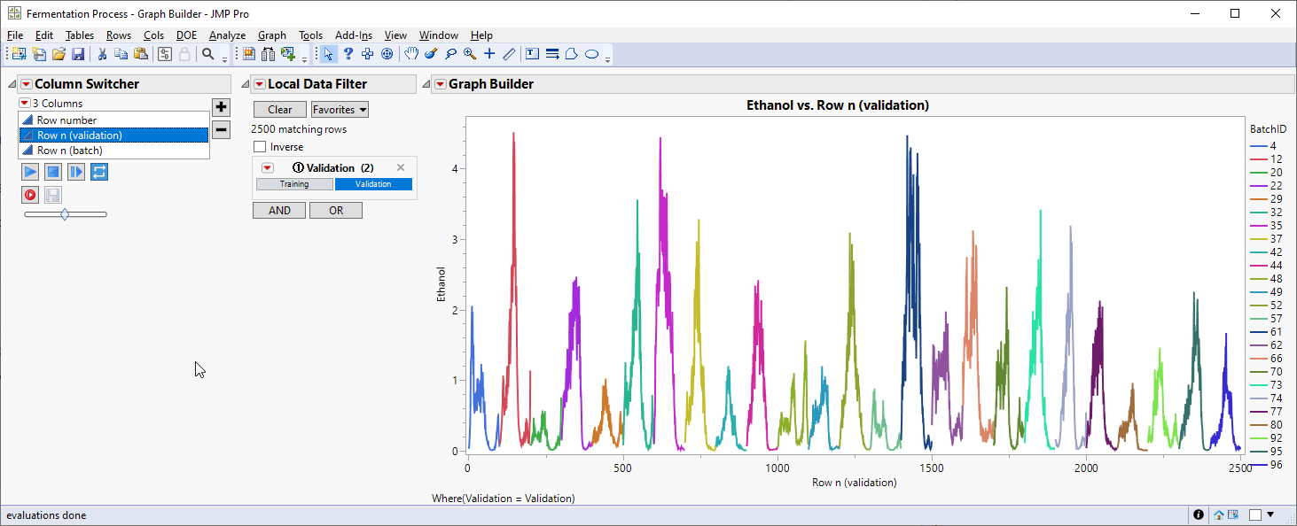Open the DOE menu
Screen dimensions: 1297x526
click(186, 35)
